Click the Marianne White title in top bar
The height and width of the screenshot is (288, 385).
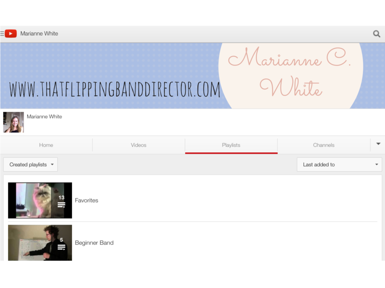tap(39, 33)
